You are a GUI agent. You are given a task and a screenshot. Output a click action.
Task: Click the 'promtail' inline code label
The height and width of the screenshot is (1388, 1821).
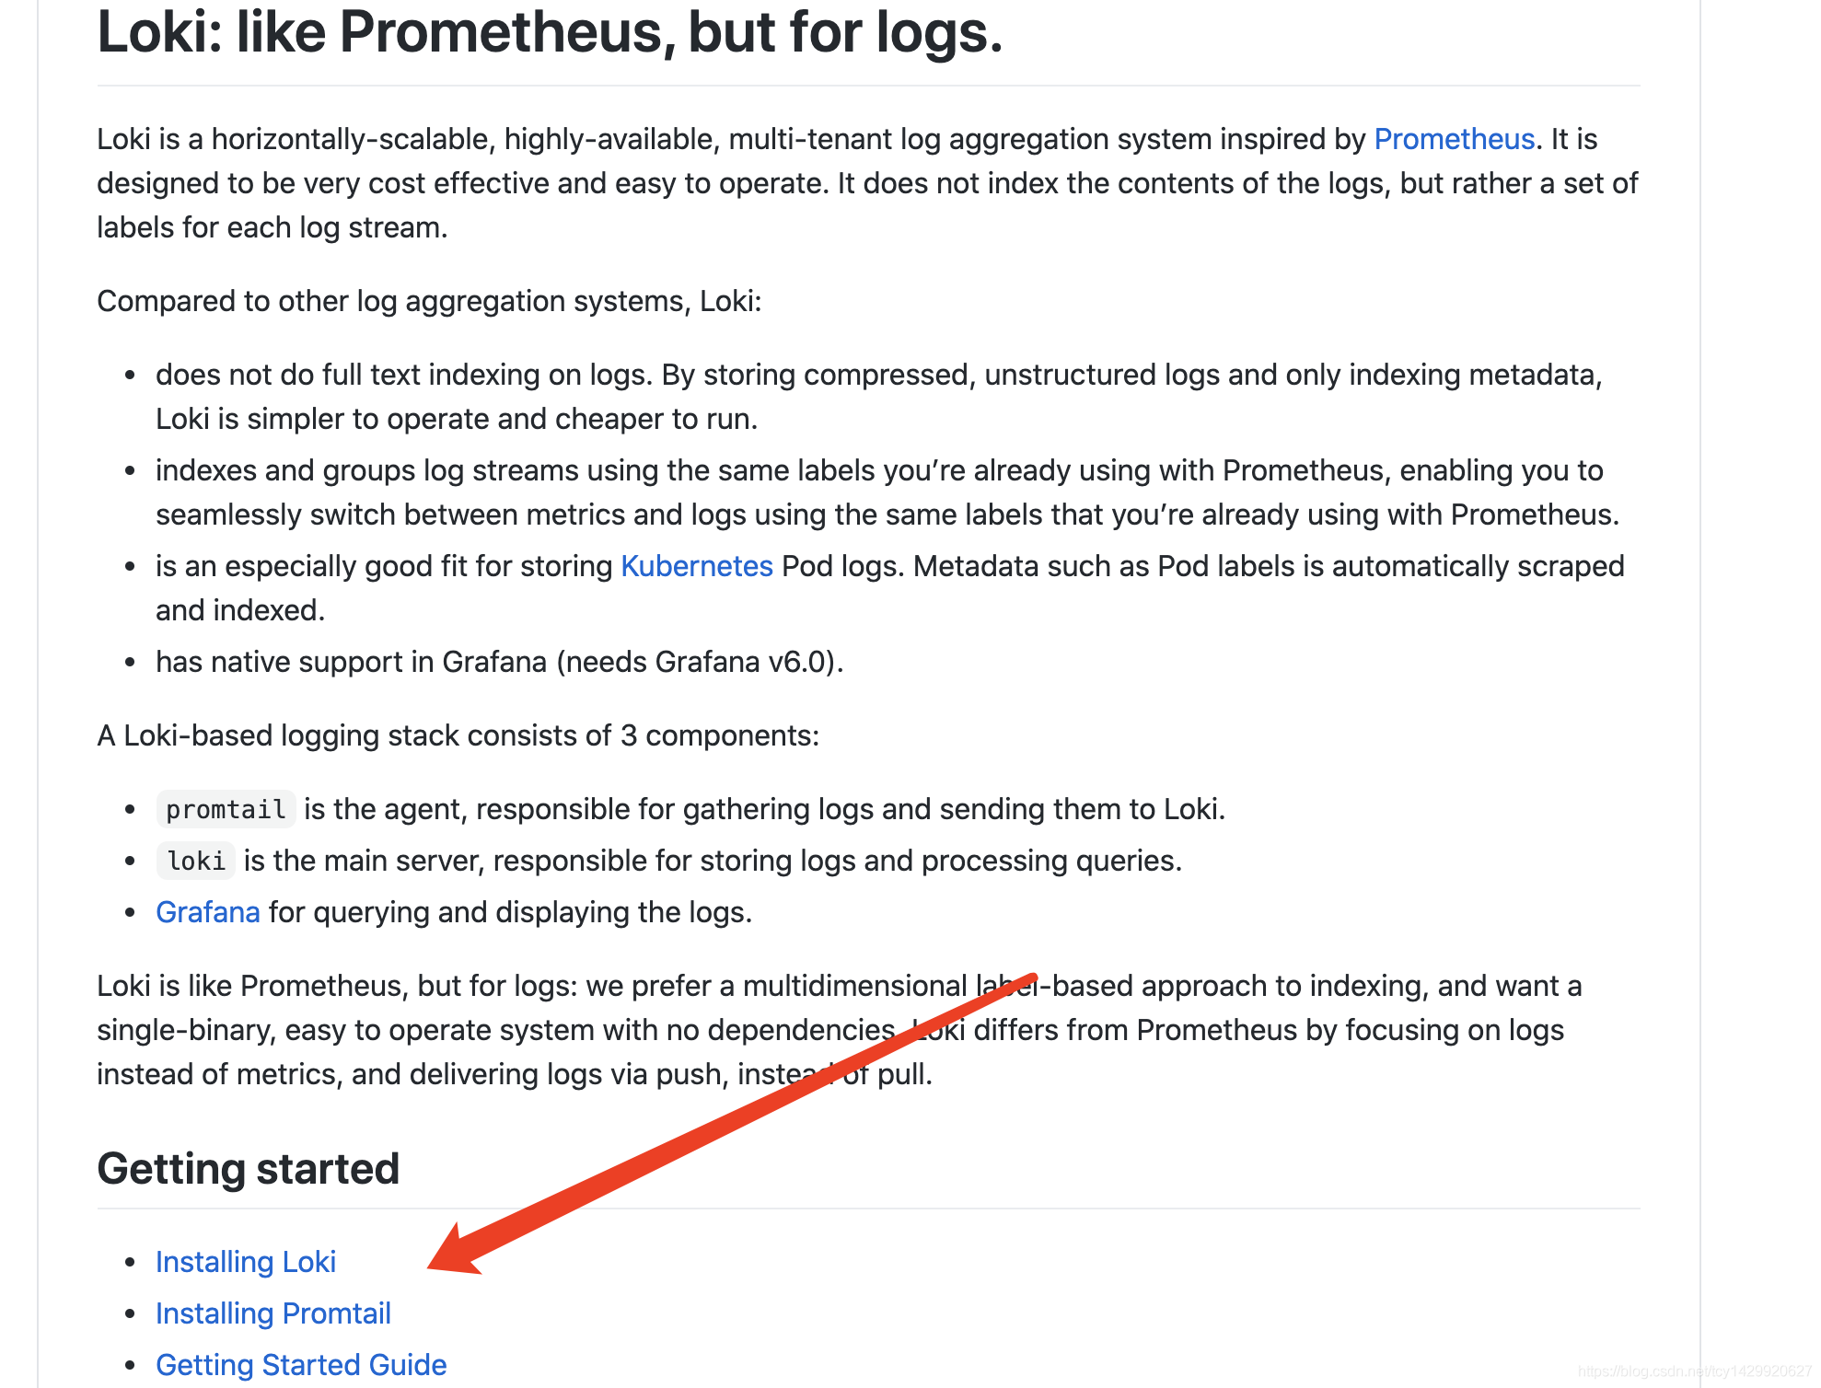[226, 810]
